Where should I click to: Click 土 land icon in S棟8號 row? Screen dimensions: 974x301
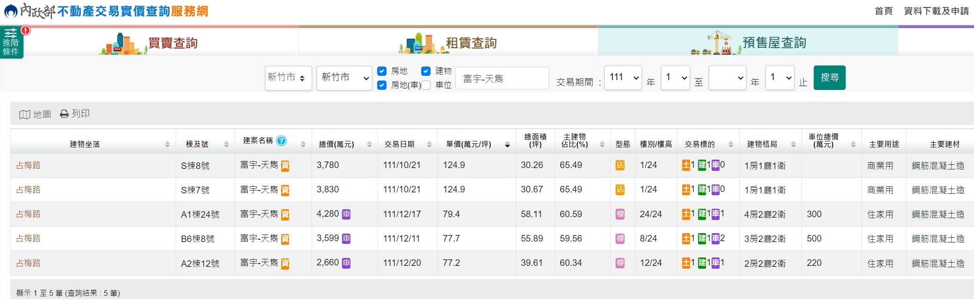point(686,165)
